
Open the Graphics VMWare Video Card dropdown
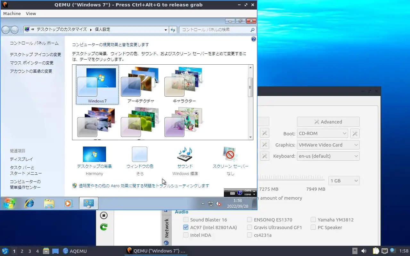328,145
